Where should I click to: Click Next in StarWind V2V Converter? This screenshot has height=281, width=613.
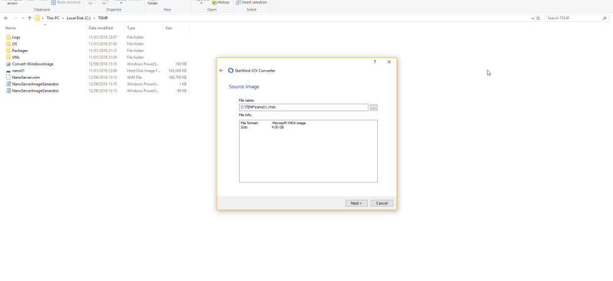356,203
